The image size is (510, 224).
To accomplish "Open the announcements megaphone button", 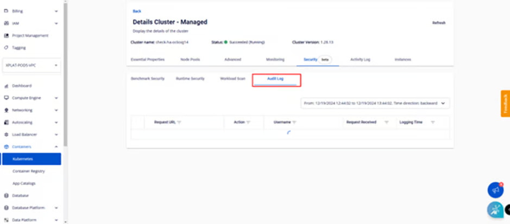I will 495,190.
